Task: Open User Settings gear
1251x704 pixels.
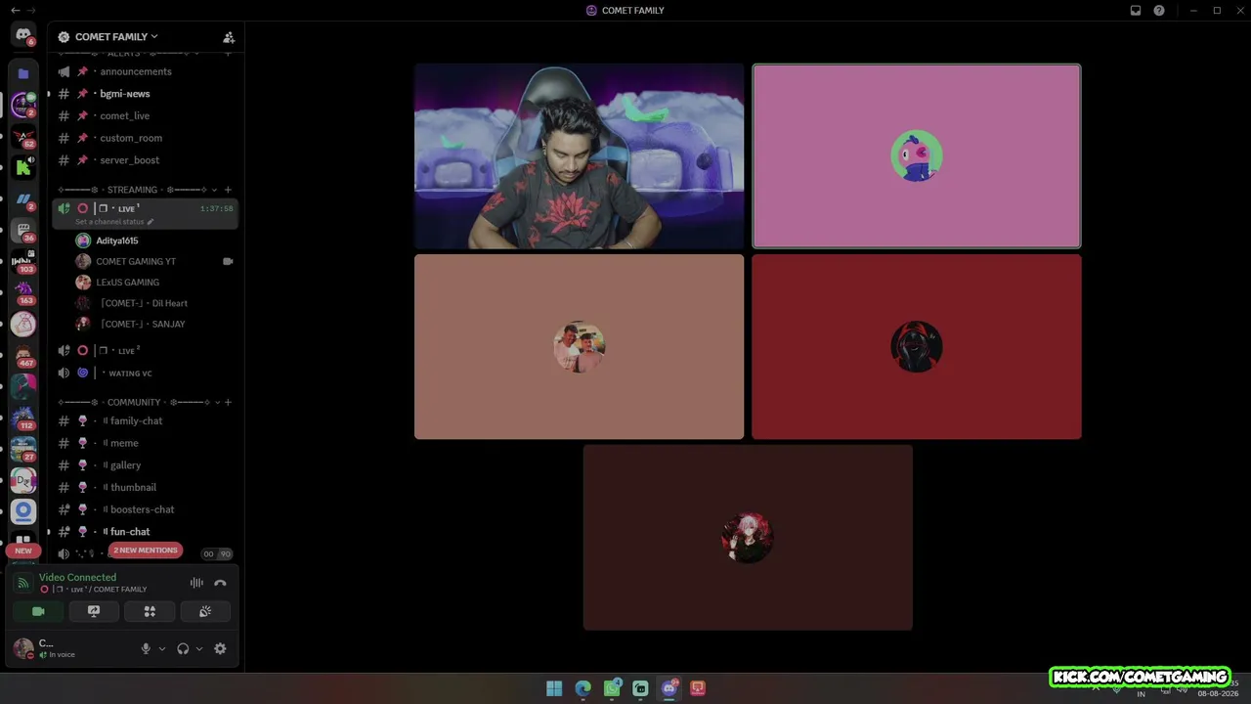Action: point(220,648)
